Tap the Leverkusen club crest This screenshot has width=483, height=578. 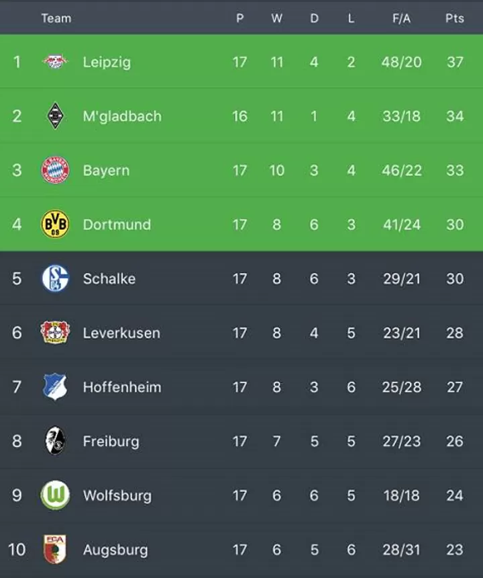coord(55,333)
